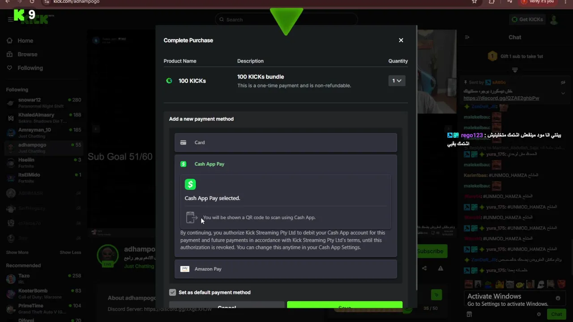Select adhampogo channel in Following list
Image resolution: width=573 pixels, height=322 pixels.
pyautogui.click(x=43, y=148)
